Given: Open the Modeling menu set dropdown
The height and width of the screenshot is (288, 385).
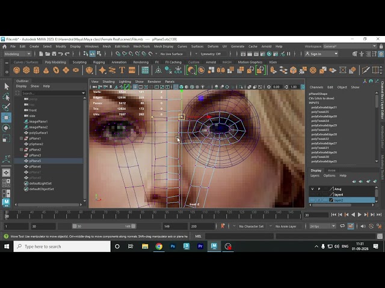Looking at the screenshot, I should click(x=17, y=54).
